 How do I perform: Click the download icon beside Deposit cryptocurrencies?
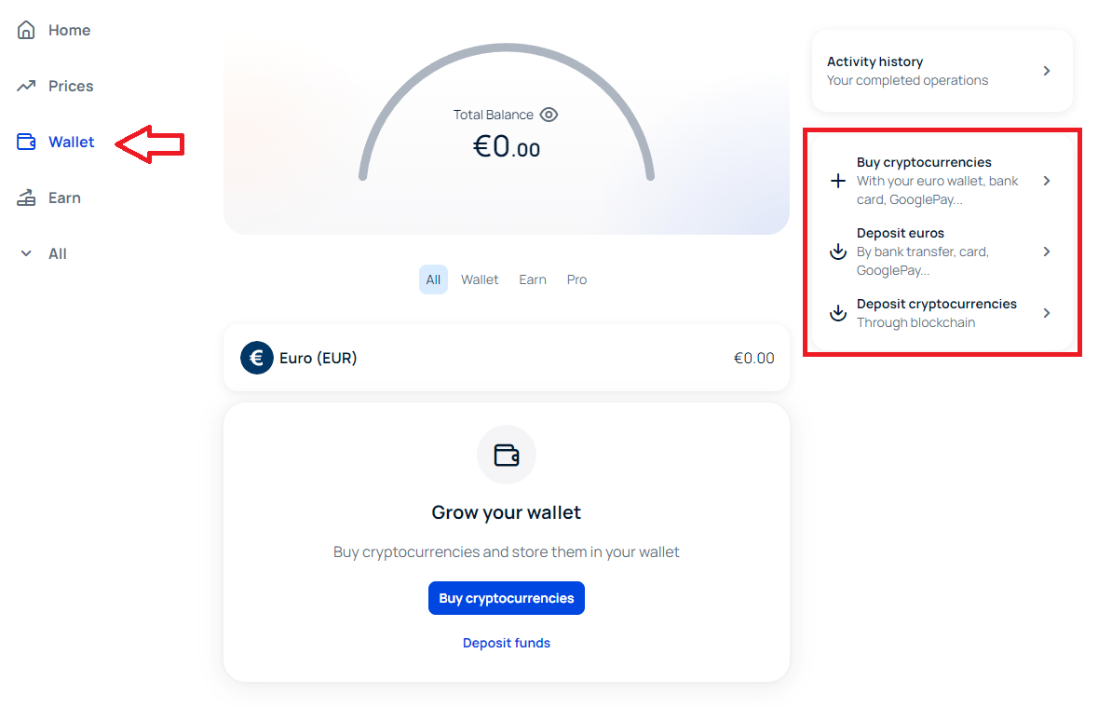click(x=838, y=313)
